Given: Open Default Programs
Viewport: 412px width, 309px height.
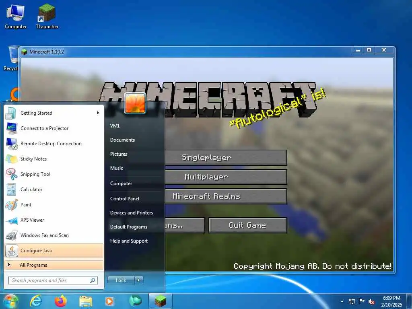Looking at the screenshot, I should (x=129, y=227).
